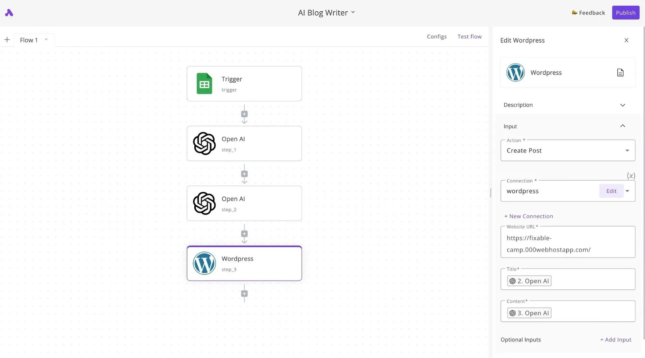
Task: Click the Google Sheets icon on Trigger node
Action: click(x=204, y=83)
